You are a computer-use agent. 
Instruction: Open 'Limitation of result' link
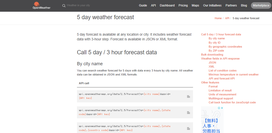[x=220, y=90]
